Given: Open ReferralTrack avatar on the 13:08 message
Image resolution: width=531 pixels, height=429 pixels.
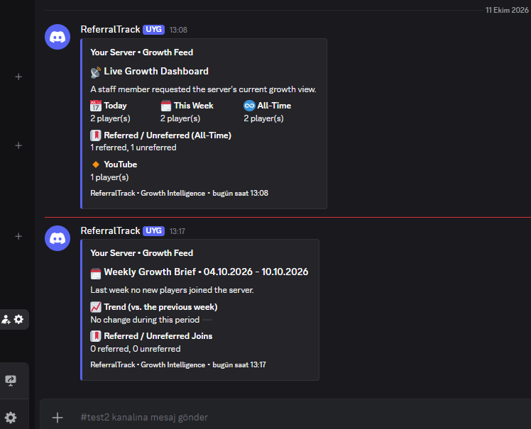Looking at the screenshot, I should [x=58, y=37].
